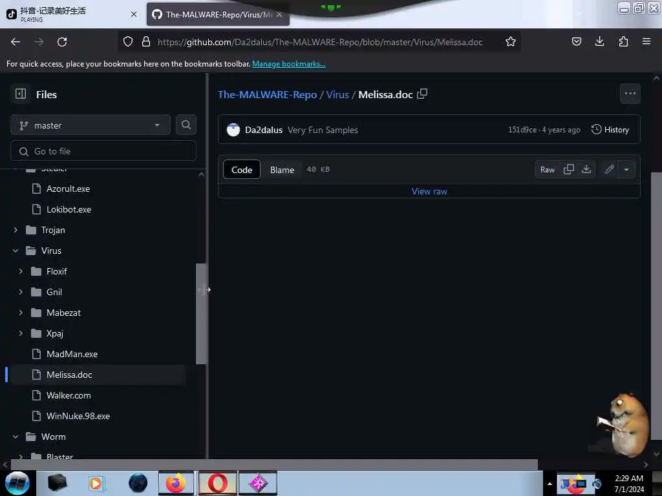Image resolution: width=662 pixels, height=496 pixels.
Task: Close the The-MALWARE-Repo GitHub tab
Action: pyautogui.click(x=279, y=14)
